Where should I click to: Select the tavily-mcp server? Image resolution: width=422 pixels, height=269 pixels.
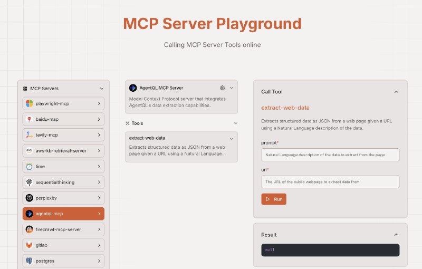click(63, 135)
